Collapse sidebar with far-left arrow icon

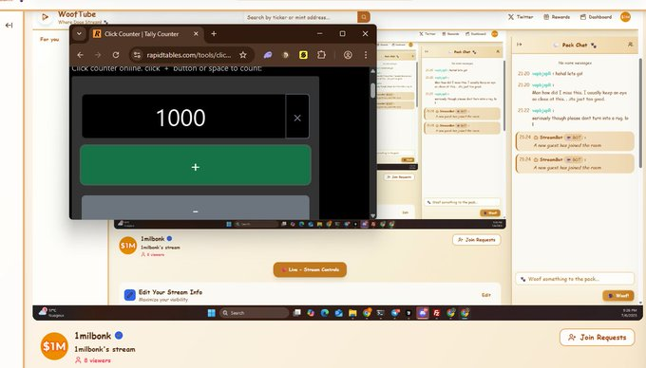point(9,26)
